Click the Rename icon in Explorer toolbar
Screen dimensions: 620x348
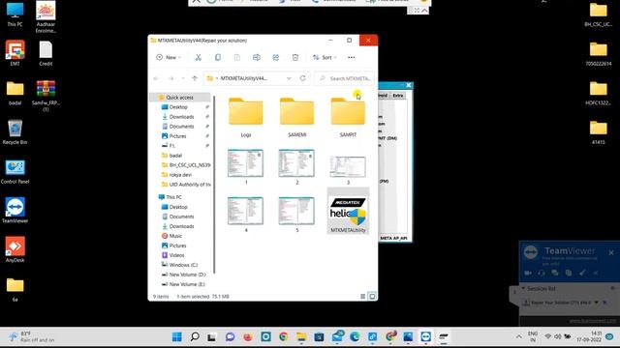(256, 58)
